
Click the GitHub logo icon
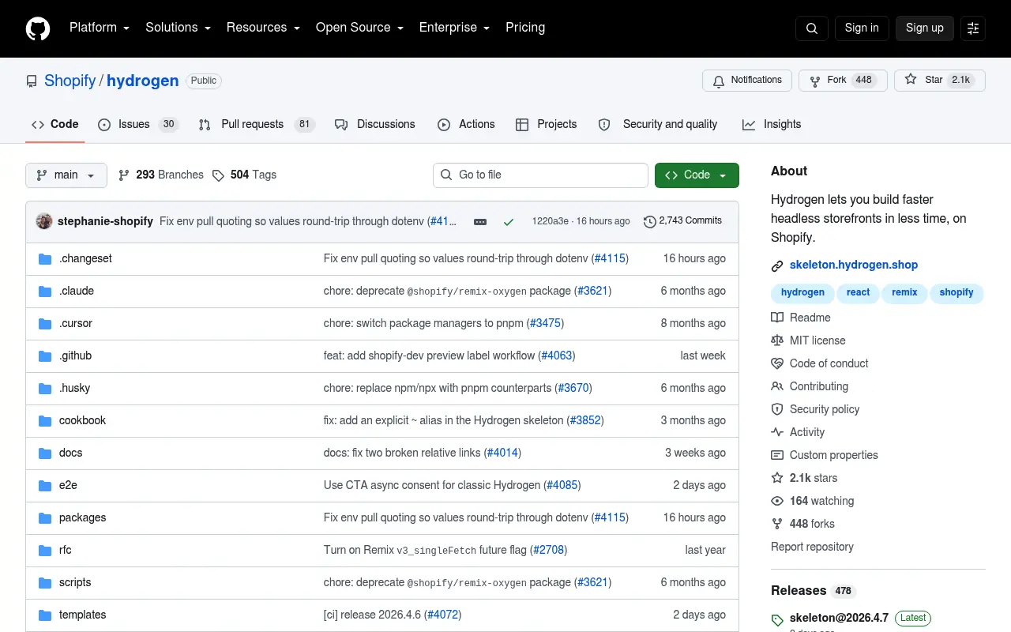[38, 28]
